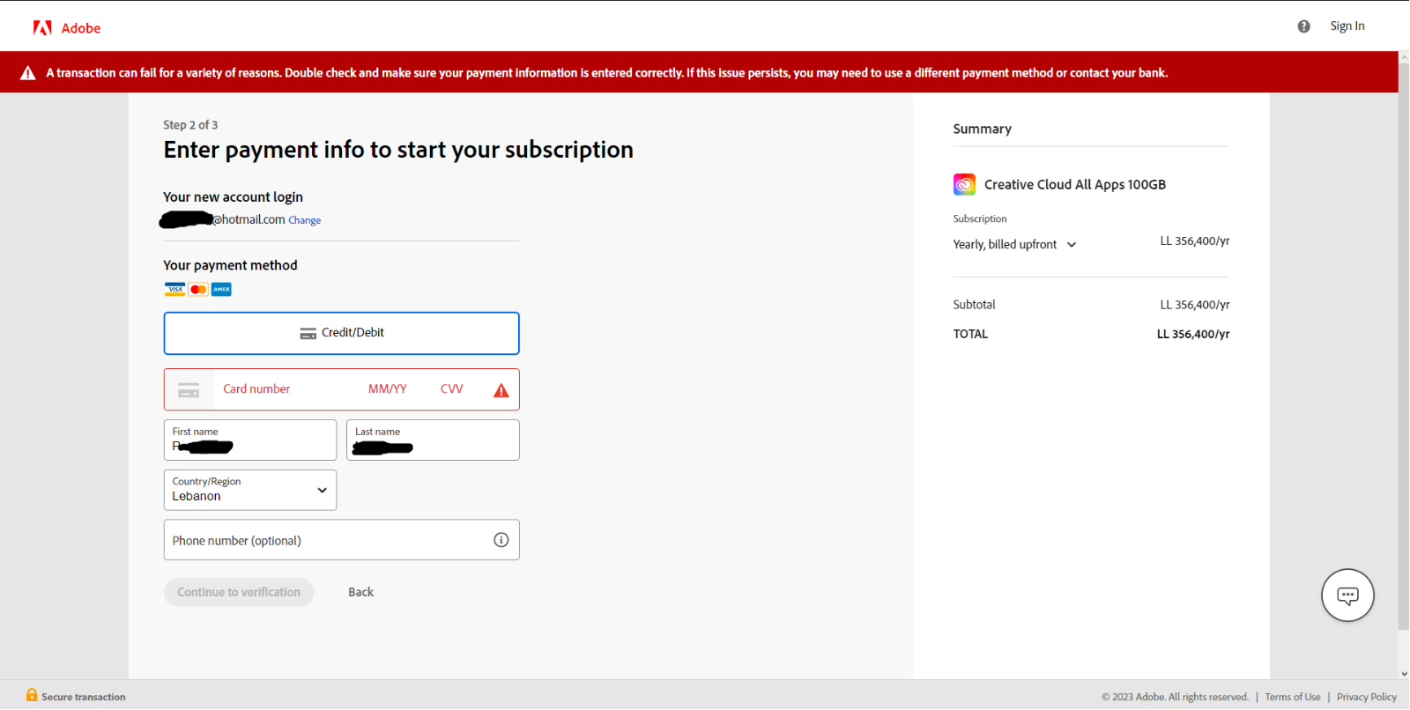
Task: Click the CVV field
Action: [451, 389]
